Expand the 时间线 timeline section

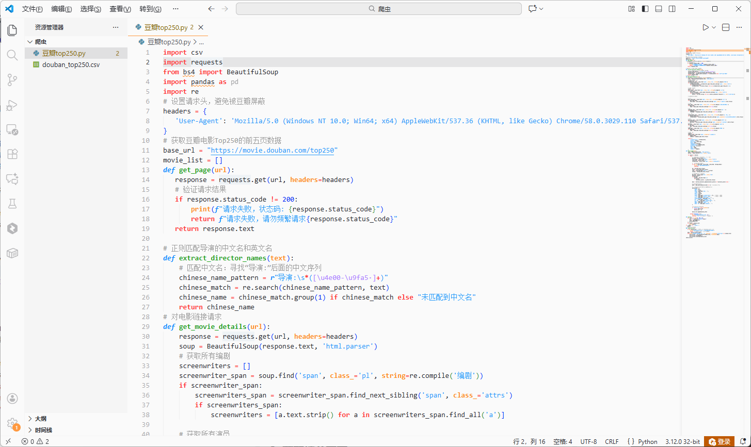(43, 430)
